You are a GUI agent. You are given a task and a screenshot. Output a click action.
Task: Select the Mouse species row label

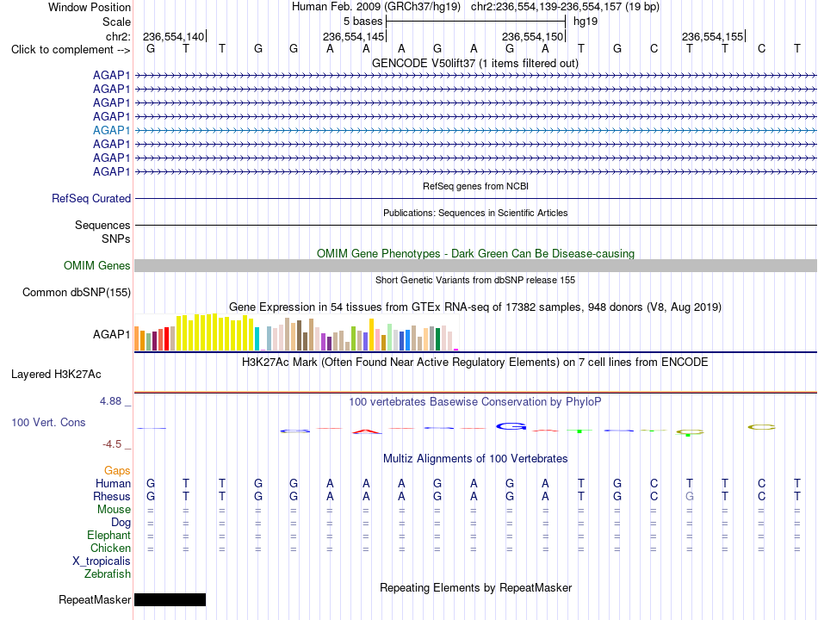tap(114, 510)
